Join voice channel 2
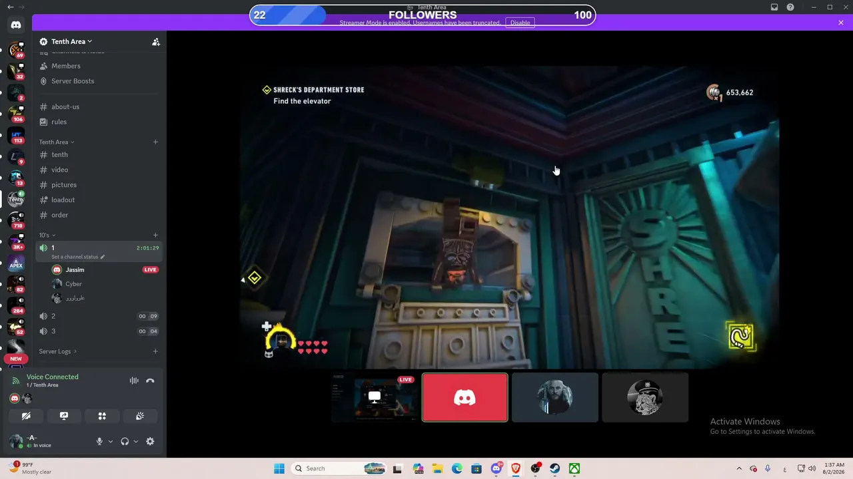Viewport: 853px width, 479px height. [99, 316]
